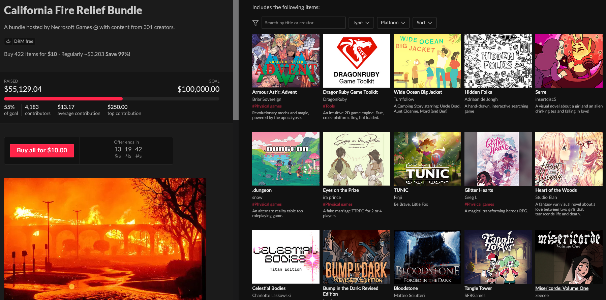Open the Eyes on the Prize cover

click(357, 159)
